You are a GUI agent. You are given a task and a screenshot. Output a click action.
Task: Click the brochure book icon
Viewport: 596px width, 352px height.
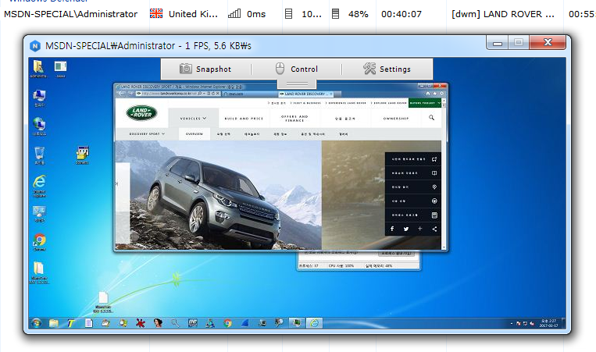click(434, 173)
